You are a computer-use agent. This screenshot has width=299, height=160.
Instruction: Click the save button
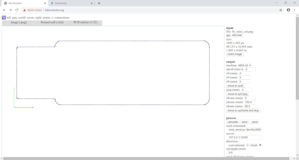pyautogui.click(x=245, y=122)
